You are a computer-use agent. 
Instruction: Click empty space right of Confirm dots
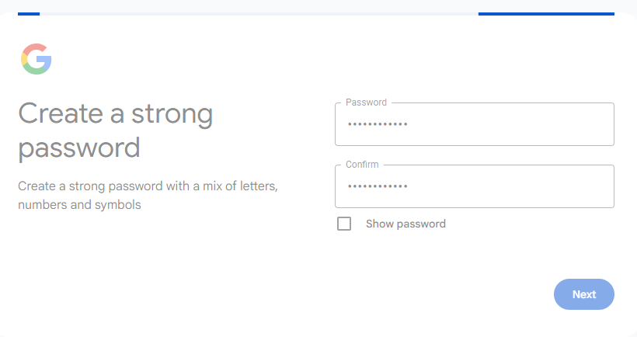(528, 186)
